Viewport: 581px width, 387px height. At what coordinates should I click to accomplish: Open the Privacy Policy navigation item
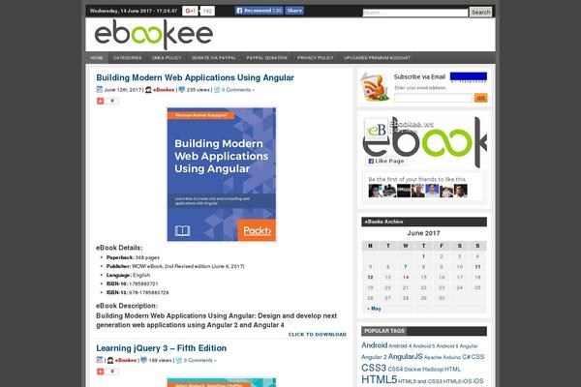point(316,58)
